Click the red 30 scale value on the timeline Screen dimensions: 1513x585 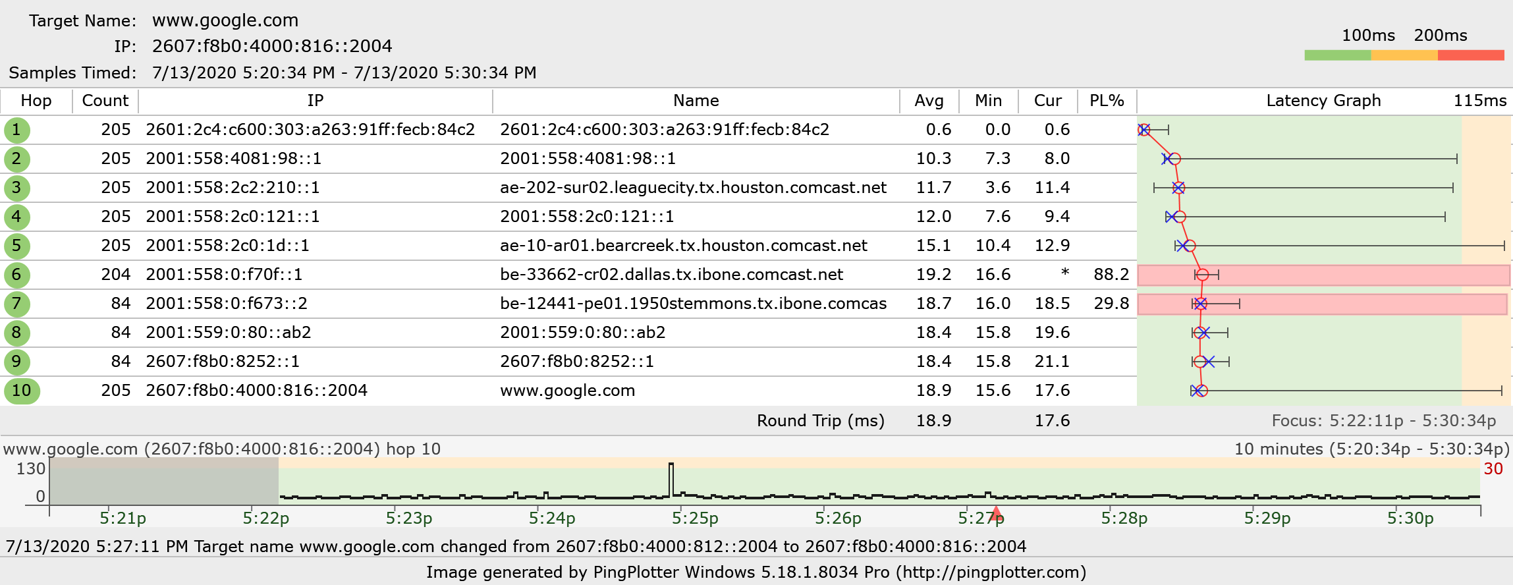click(x=1493, y=469)
